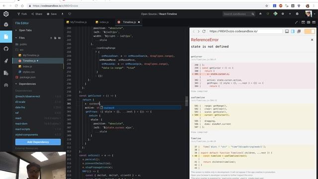318x179 pixels.
Task: Like the sandbox with the heart icon
Action: 70,14
